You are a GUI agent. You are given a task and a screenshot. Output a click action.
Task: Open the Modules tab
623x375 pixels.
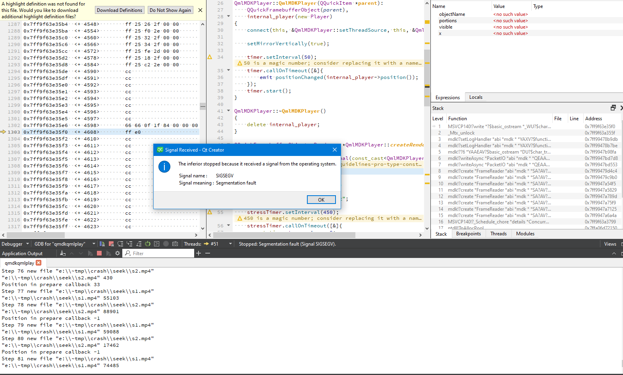(x=525, y=234)
